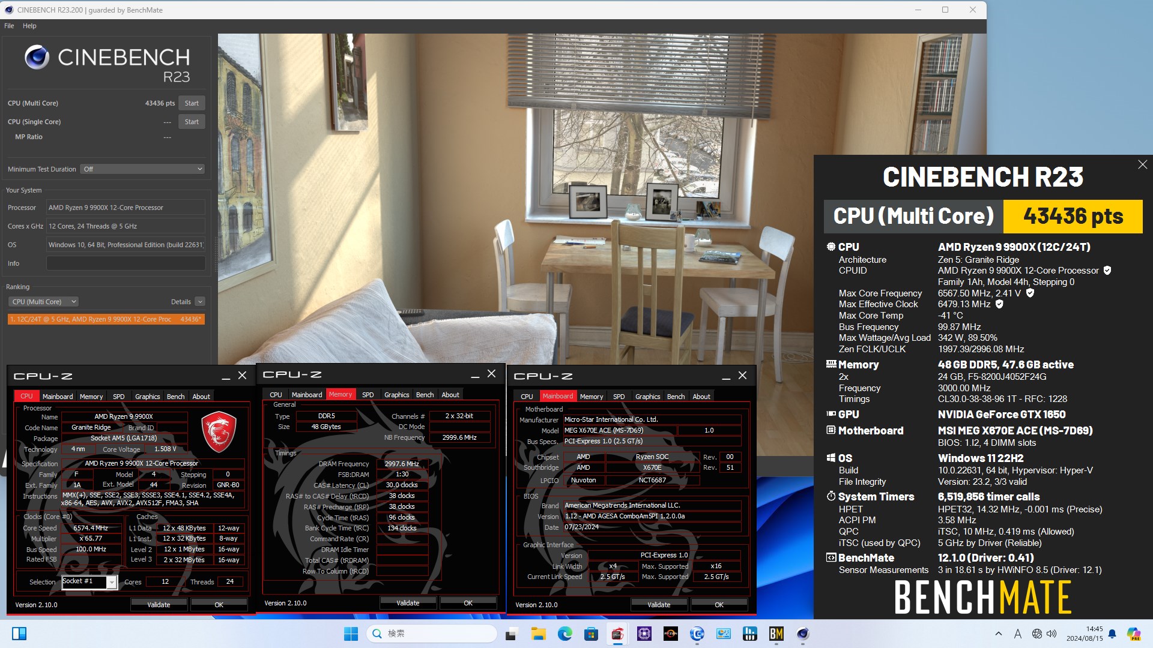
Task: Open the Memory tab in the right CPU-Z window
Action: pyautogui.click(x=591, y=397)
